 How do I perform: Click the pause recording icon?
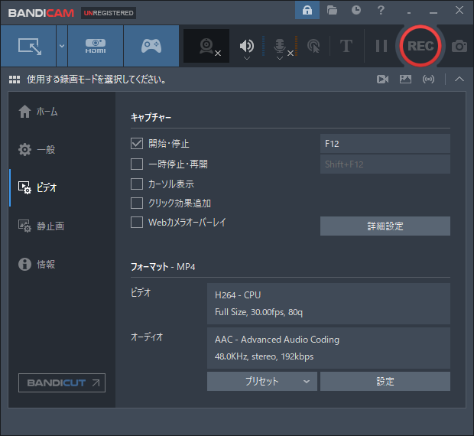(381, 46)
